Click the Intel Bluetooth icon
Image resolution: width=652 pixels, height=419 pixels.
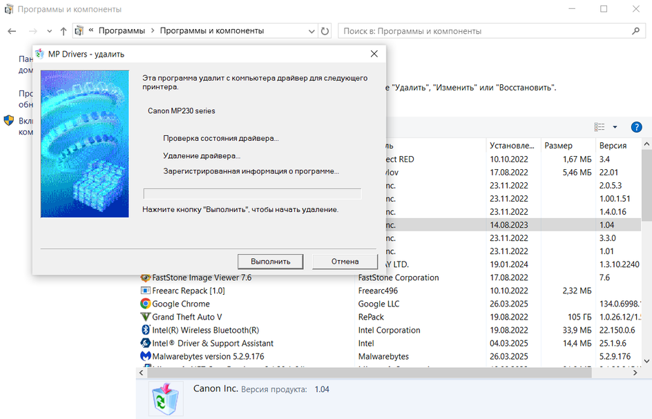click(145, 330)
